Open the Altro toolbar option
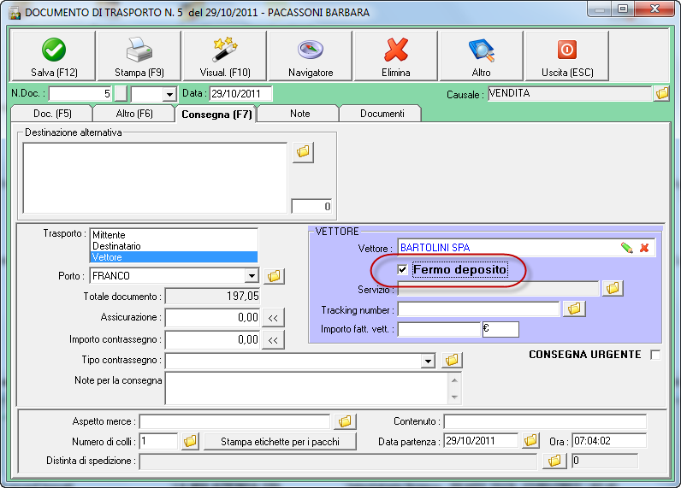Viewport: 681px width, 488px height. (481, 56)
